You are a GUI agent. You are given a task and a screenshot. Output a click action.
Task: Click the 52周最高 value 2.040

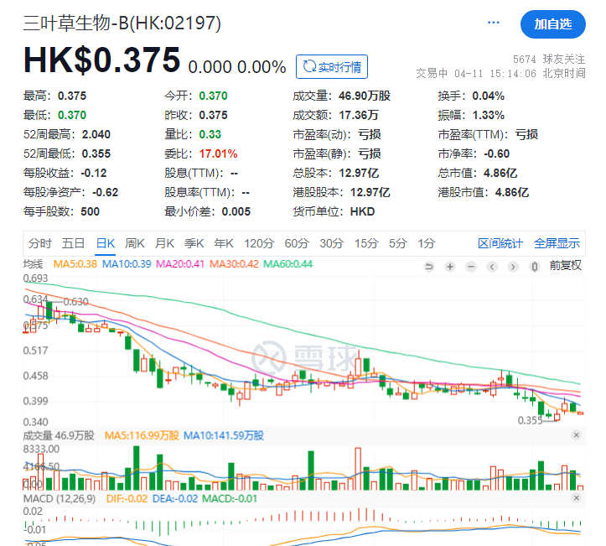96,134
